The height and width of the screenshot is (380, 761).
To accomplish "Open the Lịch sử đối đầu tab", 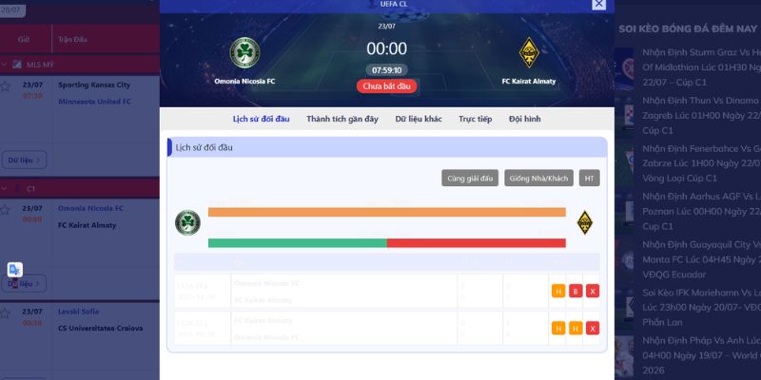I will (261, 119).
